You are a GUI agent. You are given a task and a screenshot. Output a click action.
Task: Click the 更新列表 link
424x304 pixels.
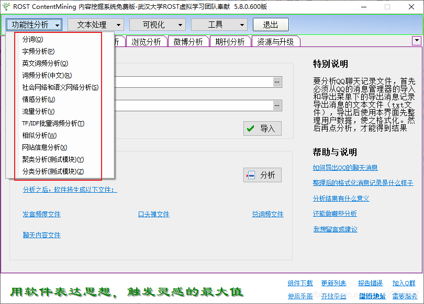click(333, 283)
